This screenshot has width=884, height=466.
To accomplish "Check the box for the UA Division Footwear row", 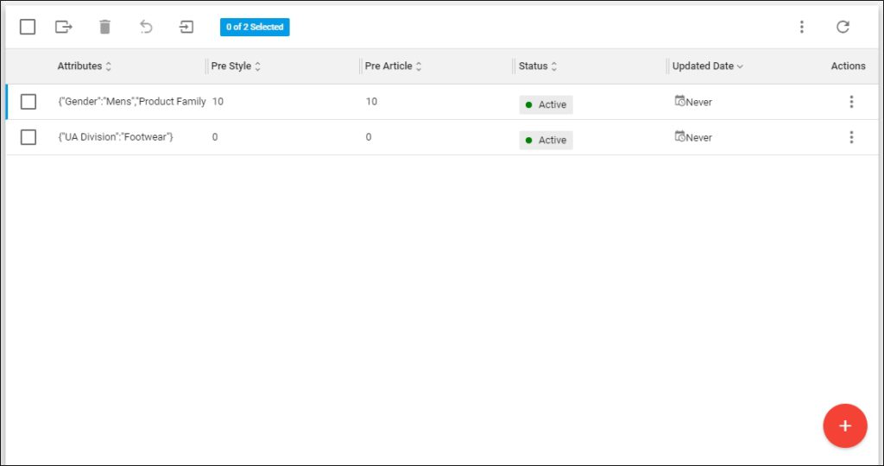I will (x=28, y=137).
